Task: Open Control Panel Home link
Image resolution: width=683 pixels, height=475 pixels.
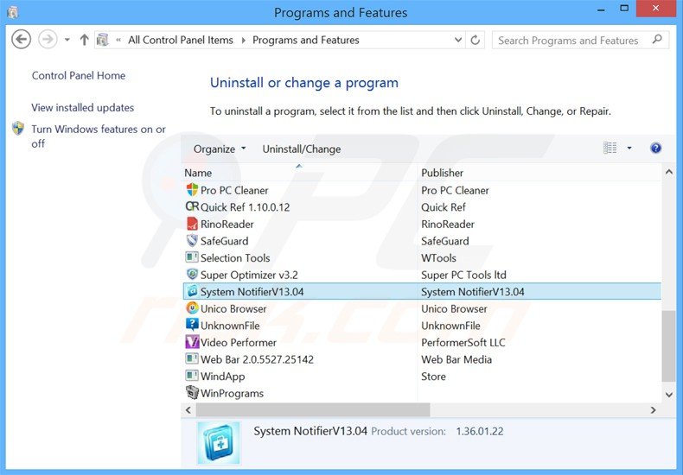Action: click(x=79, y=76)
